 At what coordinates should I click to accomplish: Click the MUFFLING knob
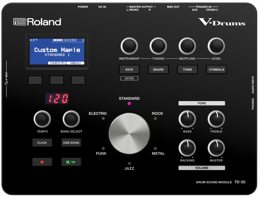point(187,46)
